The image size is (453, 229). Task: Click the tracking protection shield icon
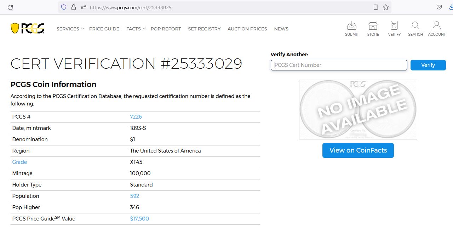(x=64, y=7)
